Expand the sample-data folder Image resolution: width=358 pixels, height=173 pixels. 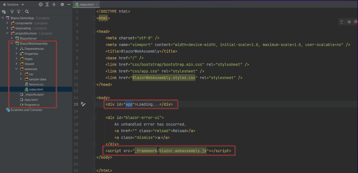tap(21, 79)
